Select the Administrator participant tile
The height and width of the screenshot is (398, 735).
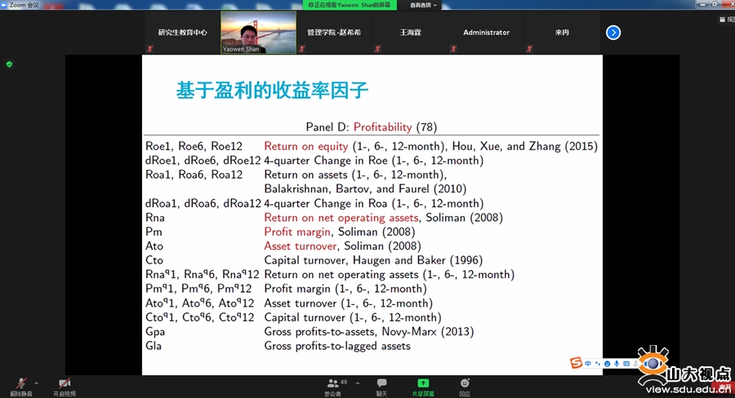pos(486,33)
